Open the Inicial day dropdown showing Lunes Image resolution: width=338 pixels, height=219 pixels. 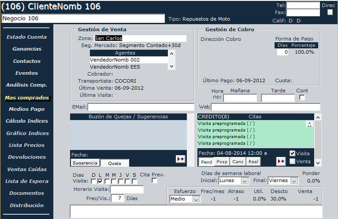click(x=245, y=181)
